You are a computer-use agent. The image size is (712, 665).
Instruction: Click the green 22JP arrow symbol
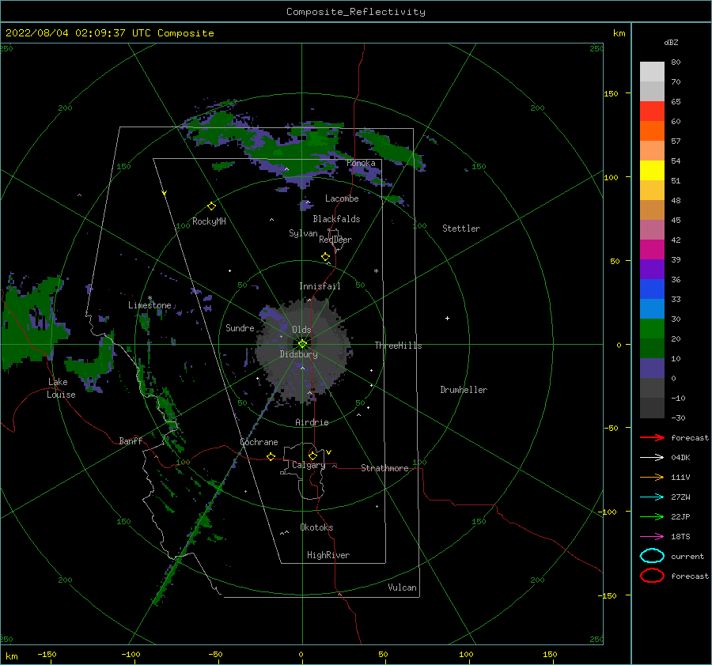[652, 516]
